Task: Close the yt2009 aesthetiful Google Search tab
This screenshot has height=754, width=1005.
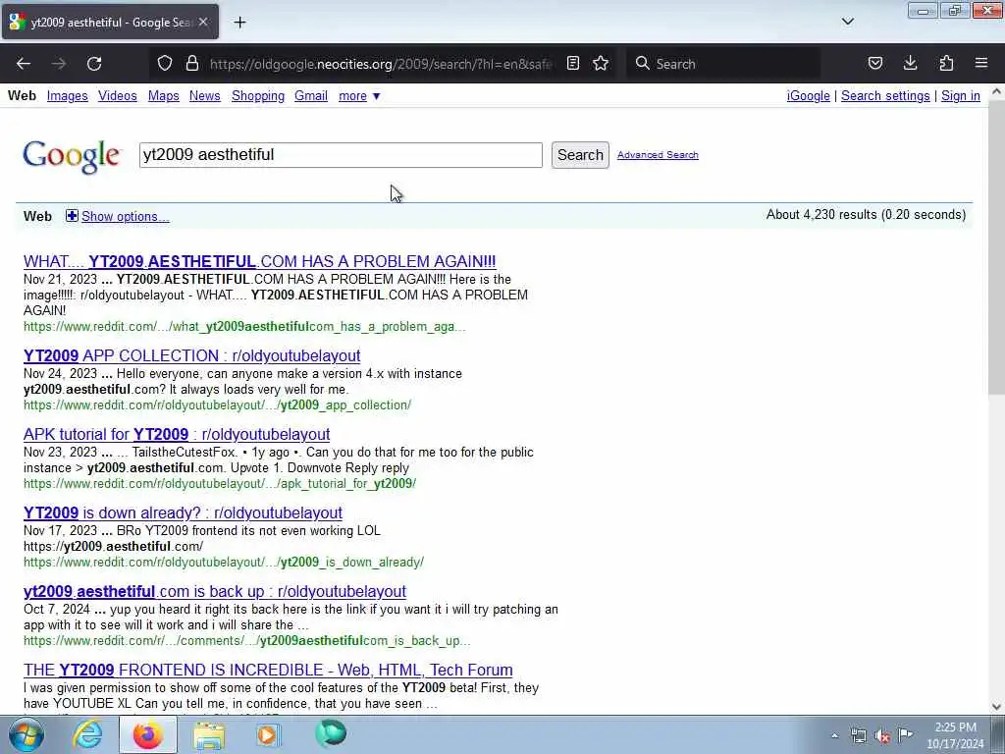Action: point(203,23)
